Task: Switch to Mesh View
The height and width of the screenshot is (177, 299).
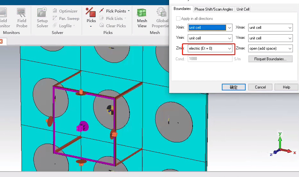Action: tap(142, 18)
